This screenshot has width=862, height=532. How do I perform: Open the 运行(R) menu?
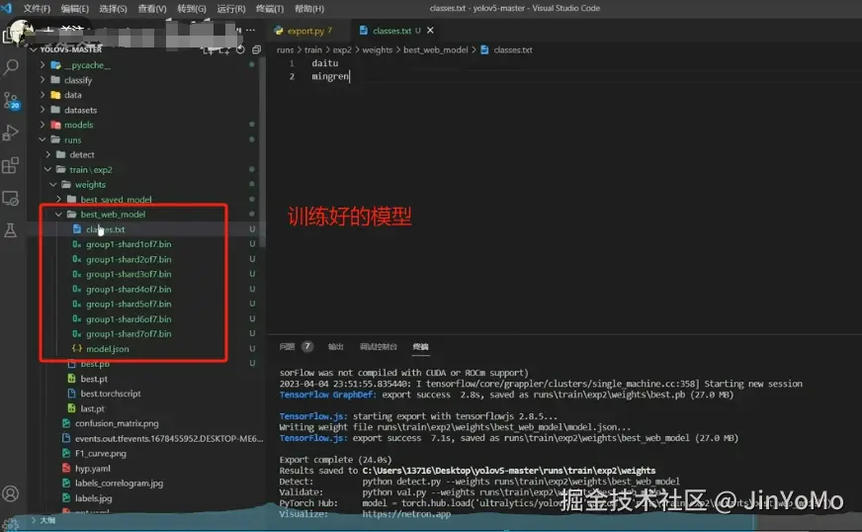[x=231, y=8]
